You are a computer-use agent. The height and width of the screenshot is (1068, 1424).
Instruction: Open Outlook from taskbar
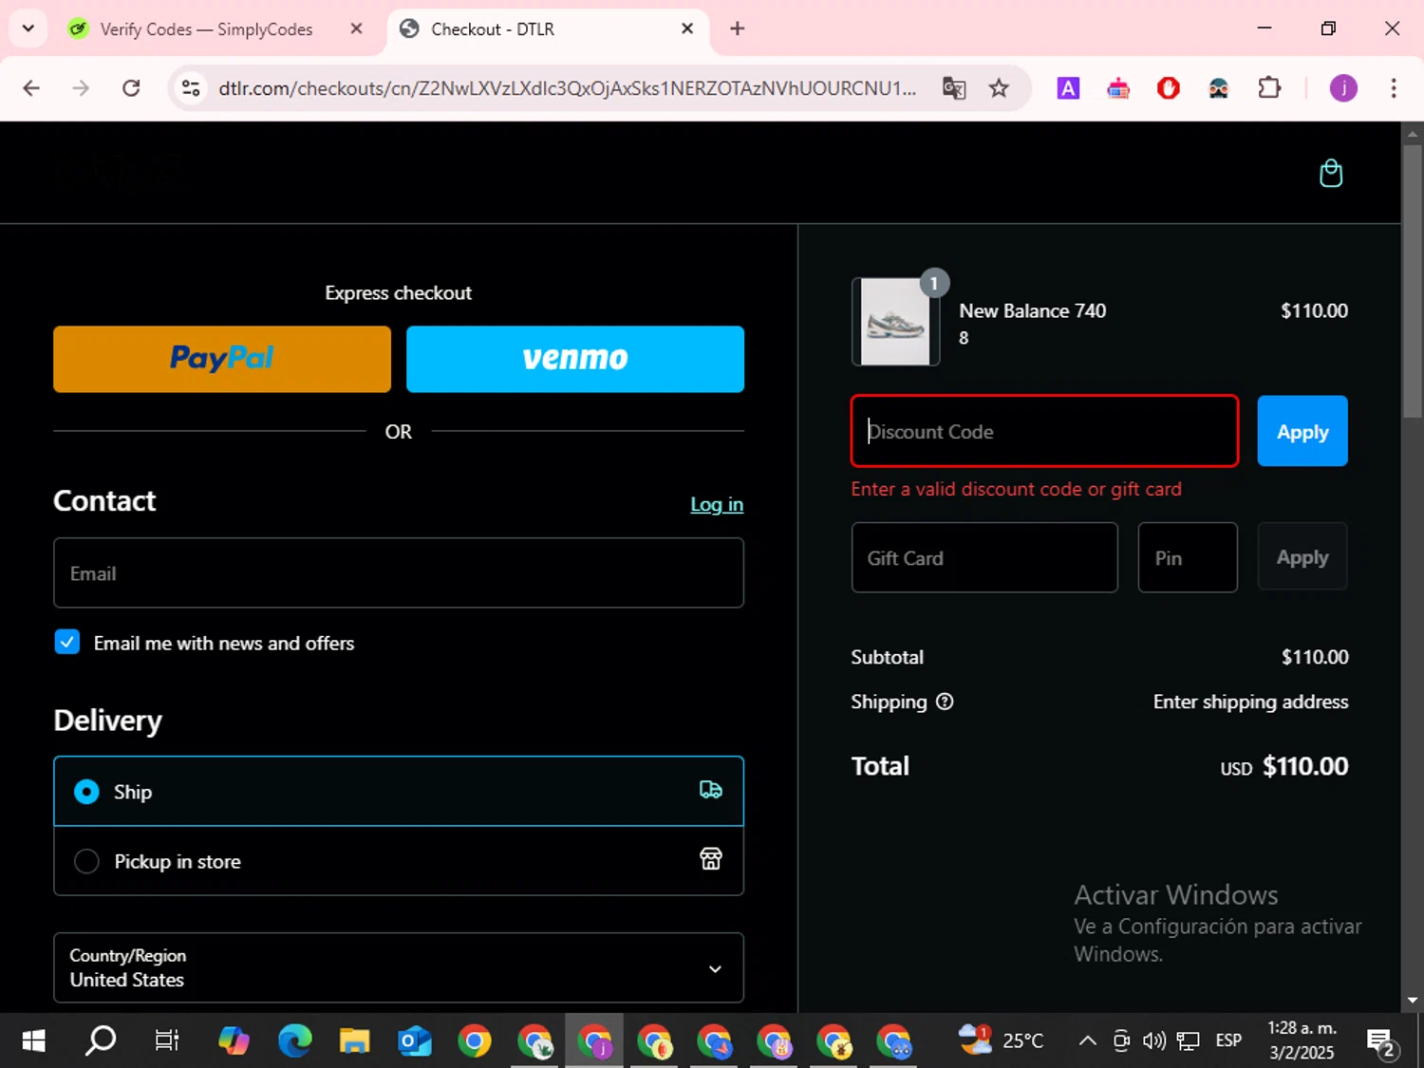[415, 1041]
